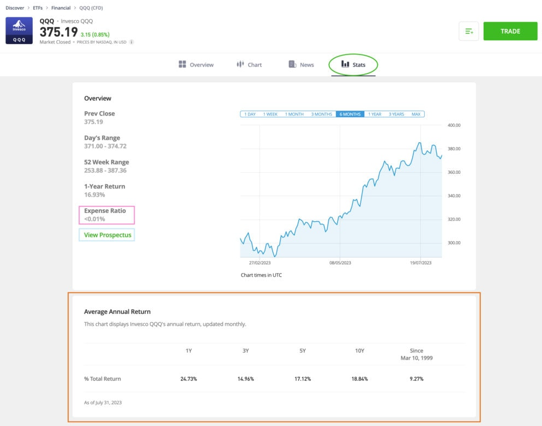Select the 1 DAY chart range
The width and height of the screenshot is (542, 426).
[x=250, y=114]
